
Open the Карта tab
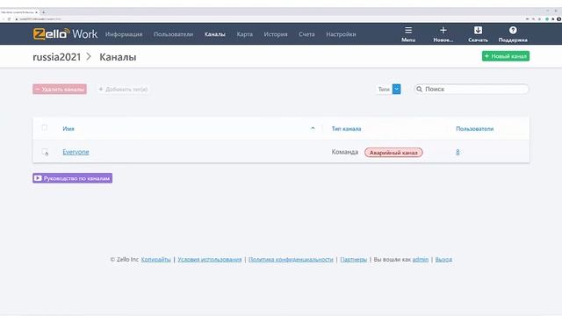244,34
